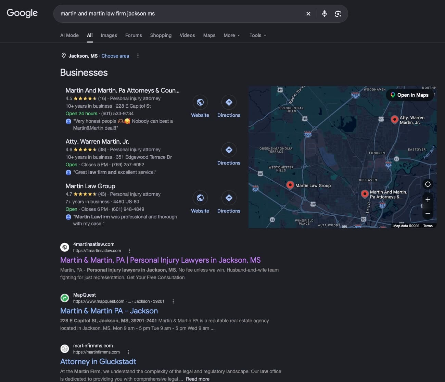This screenshot has height=382, width=445.
Task: Click the MapQuest site favicon
Action: 65,298
